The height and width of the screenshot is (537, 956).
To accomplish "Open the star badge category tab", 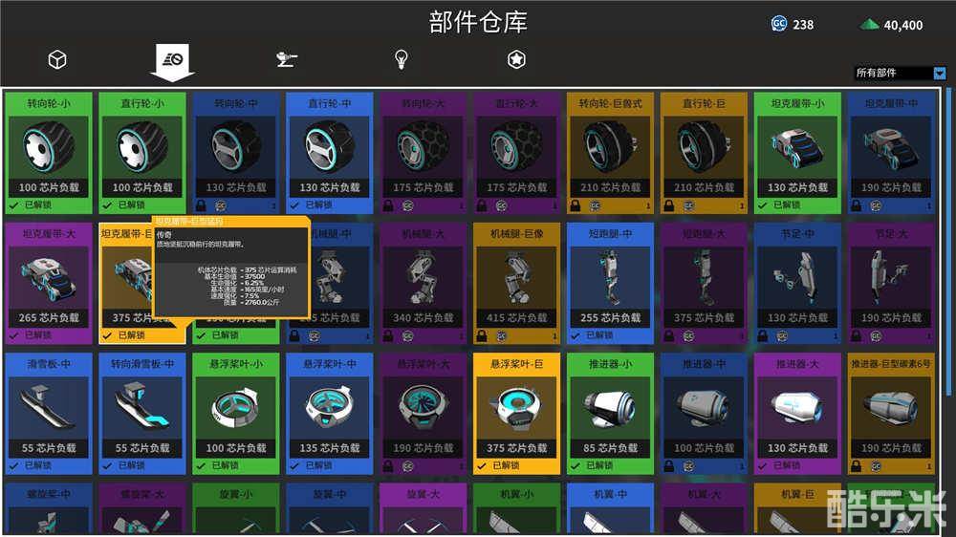I will [x=516, y=60].
